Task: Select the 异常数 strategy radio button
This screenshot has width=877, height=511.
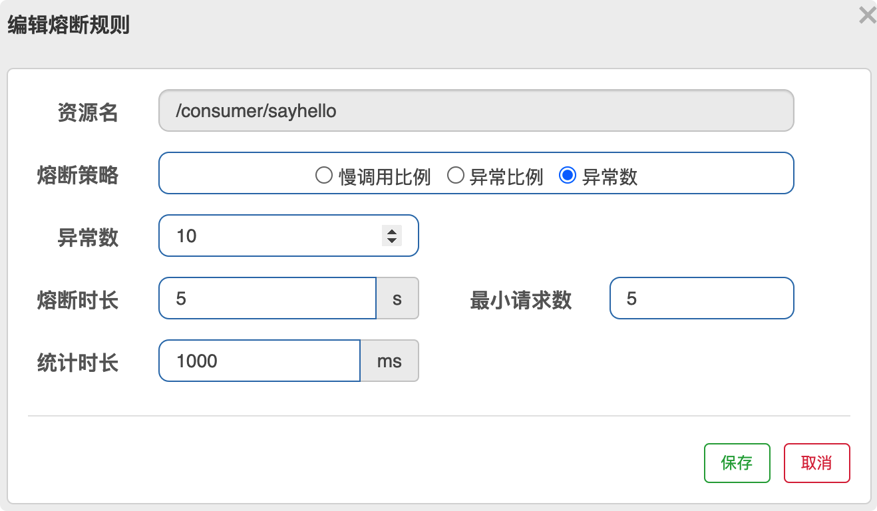Action: (x=568, y=176)
